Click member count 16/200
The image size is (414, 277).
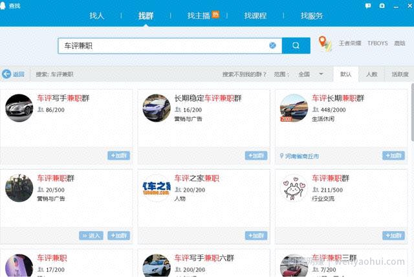pos(192,110)
